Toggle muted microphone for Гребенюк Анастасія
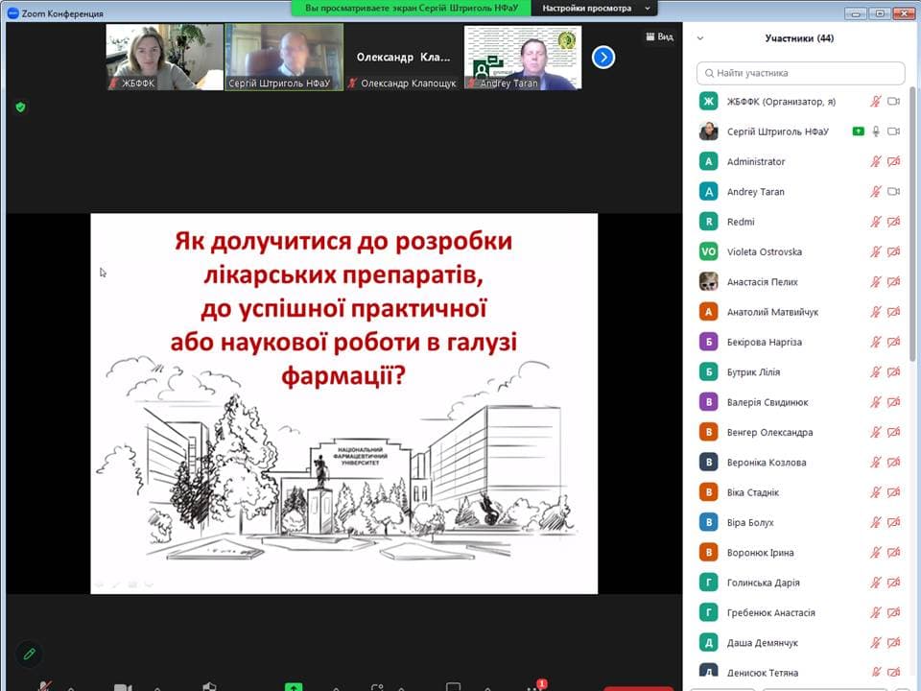 [x=876, y=613]
